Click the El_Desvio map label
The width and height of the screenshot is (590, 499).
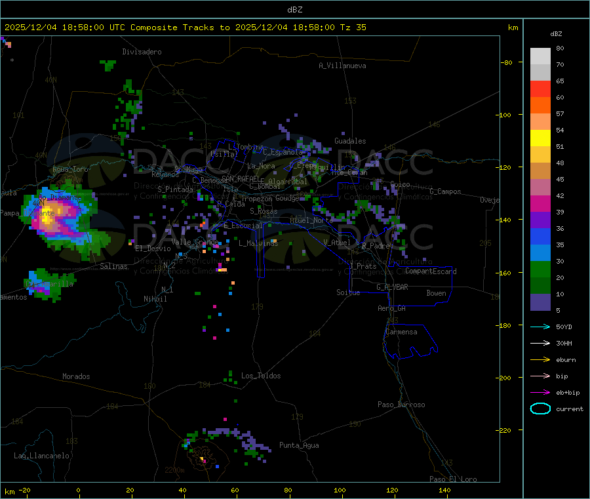[153, 249]
